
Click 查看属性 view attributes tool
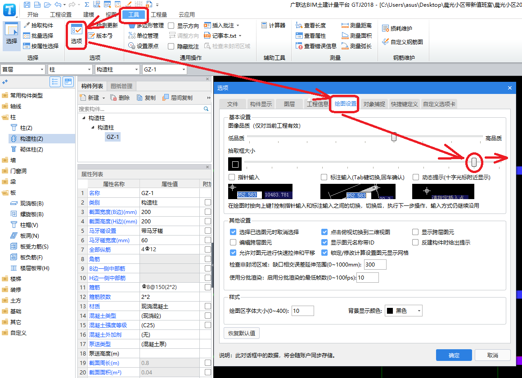tap(311, 36)
